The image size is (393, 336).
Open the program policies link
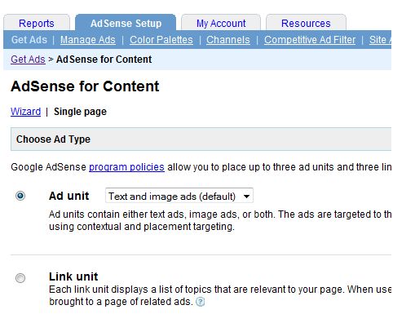pyautogui.click(x=126, y=167)
